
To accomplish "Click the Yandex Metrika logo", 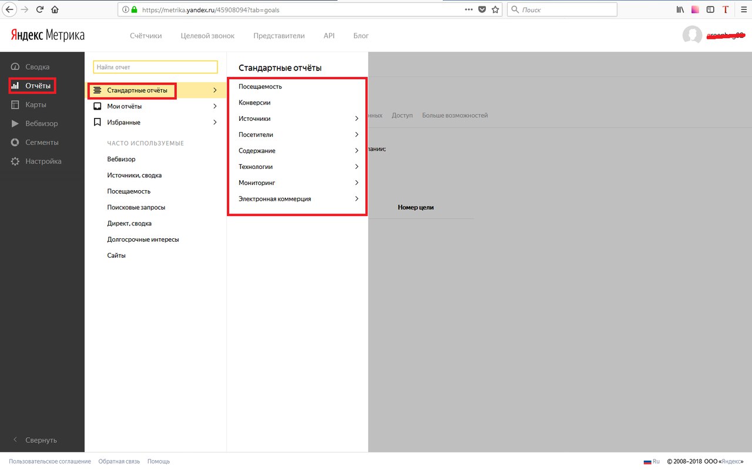I will click(48, 35).
